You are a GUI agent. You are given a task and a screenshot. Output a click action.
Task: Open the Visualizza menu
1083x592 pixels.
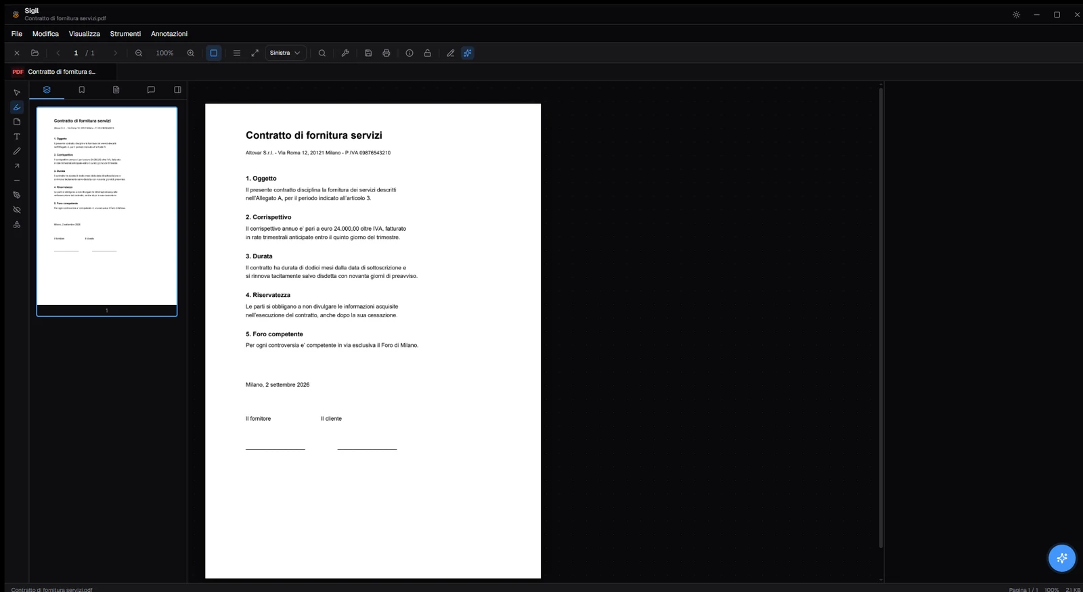[x=85, y=34]
